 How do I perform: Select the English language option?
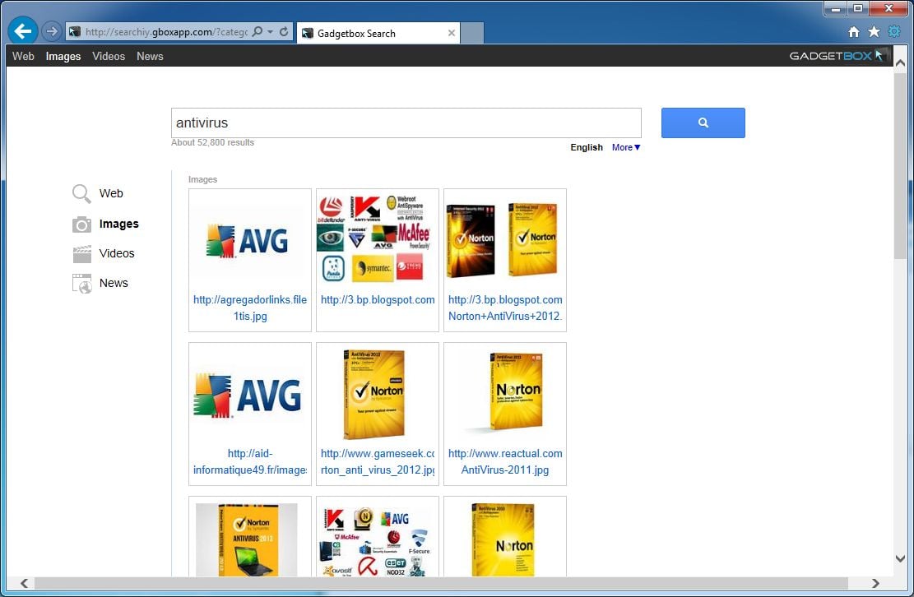[x=587, y=147]
